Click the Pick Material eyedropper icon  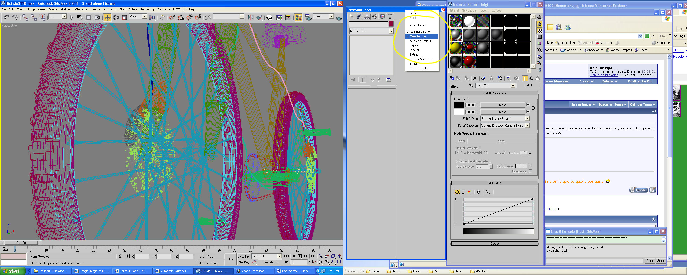click(x=471, y=85)
